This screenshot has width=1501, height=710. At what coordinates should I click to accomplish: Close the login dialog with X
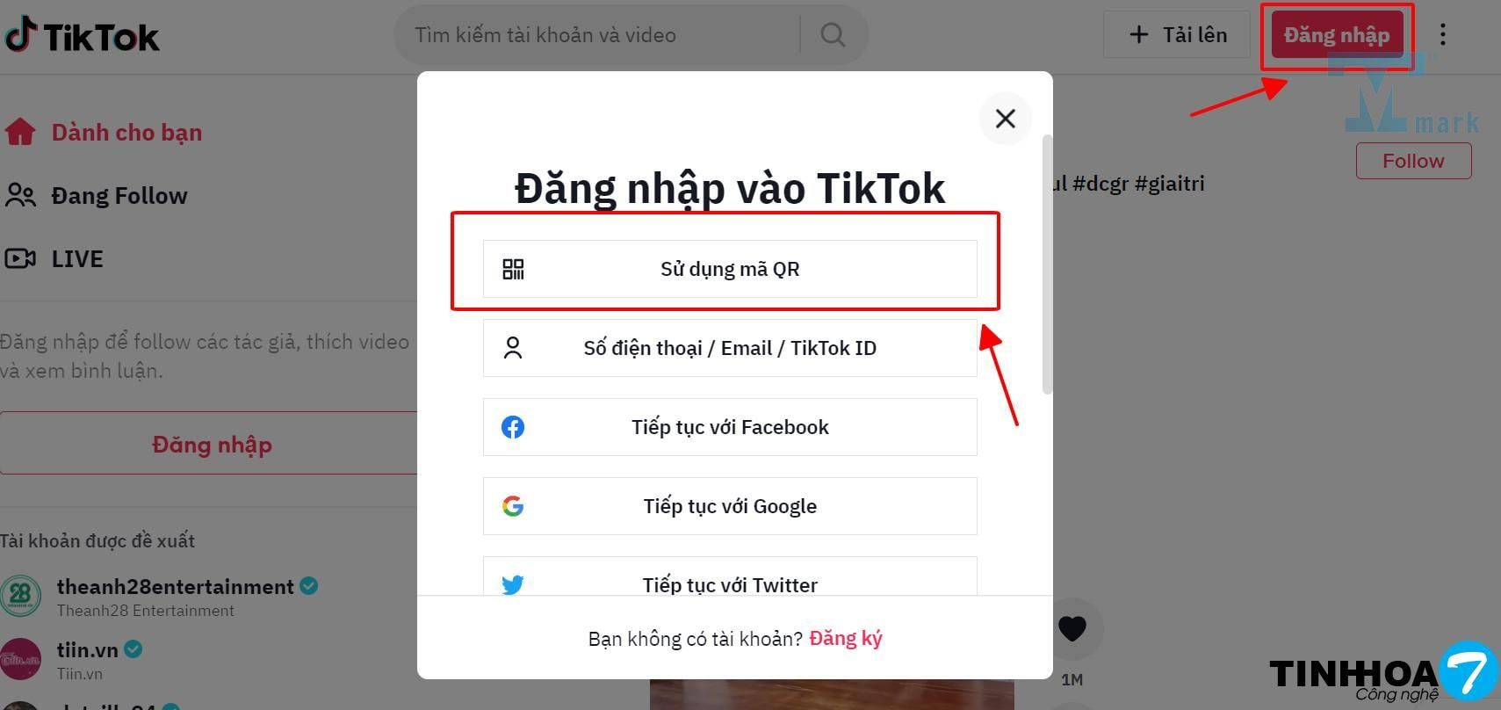pyautogui.click(x=1006, y=119)
